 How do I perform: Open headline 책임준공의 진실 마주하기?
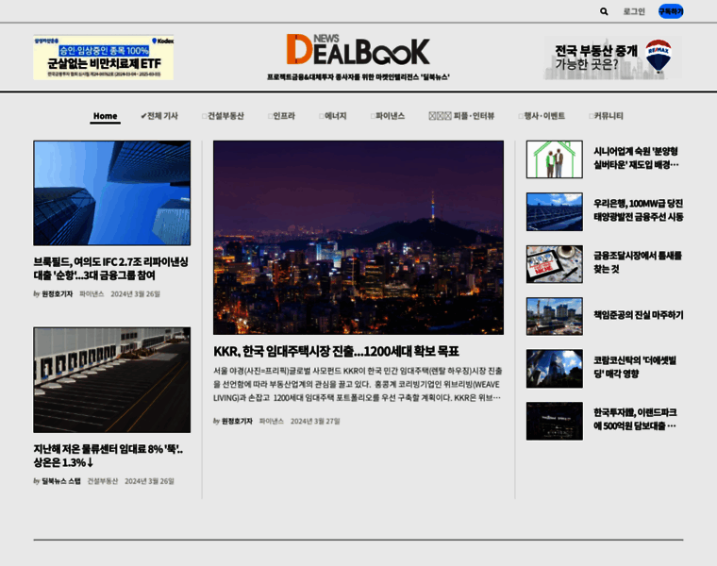coord(639,315)
